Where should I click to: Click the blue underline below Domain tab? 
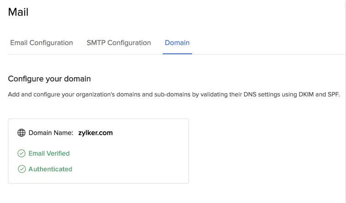click(177, 54)
